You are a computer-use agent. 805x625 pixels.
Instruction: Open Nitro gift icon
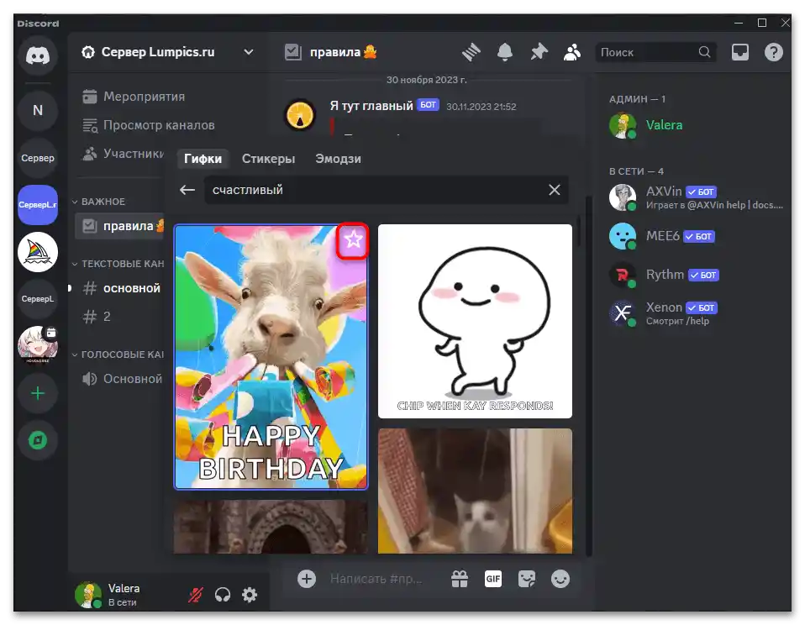click(460, 579)
